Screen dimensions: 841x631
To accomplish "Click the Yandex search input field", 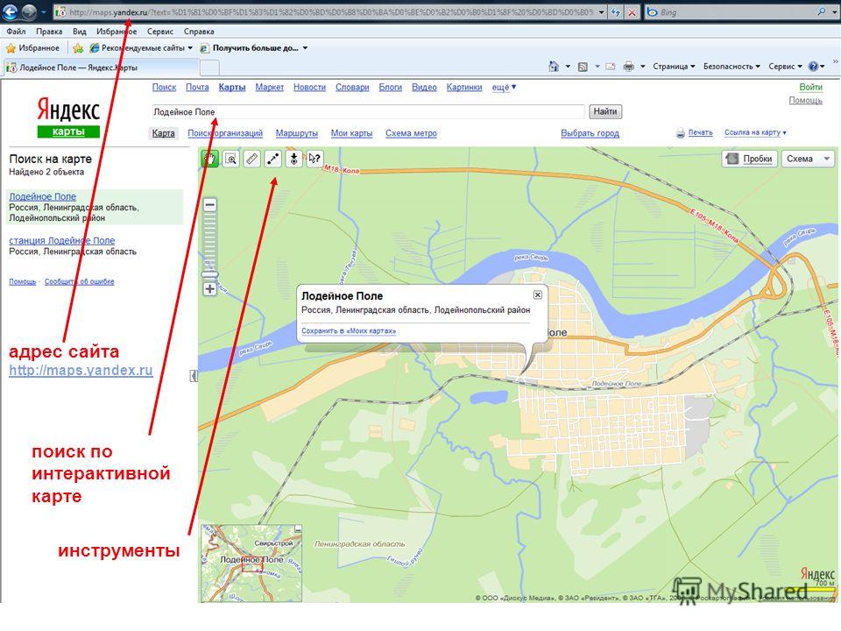I will pyautogui.click(x=368, y=111).
